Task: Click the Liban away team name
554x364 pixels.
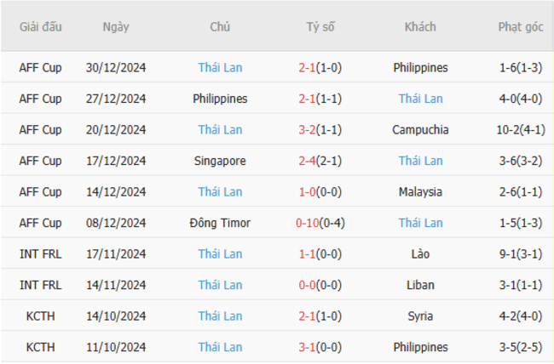Action: tap(420, 285)
